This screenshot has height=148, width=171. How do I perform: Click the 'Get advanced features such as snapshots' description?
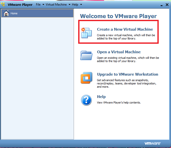(126, 83)
